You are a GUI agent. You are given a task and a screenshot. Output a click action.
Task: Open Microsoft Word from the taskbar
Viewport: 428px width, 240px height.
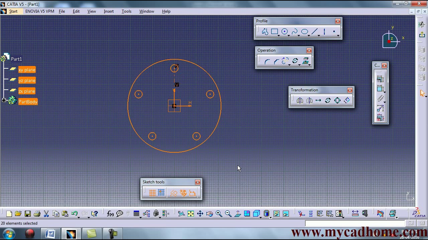[50, 234]
